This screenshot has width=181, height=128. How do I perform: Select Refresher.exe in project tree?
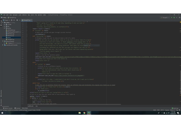(x=10, y=35)
